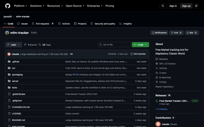The height and width of the screenshot is (127, 204).
Task: Open 'Initial commit' message for LICENSE
Action: coord(72,114)
